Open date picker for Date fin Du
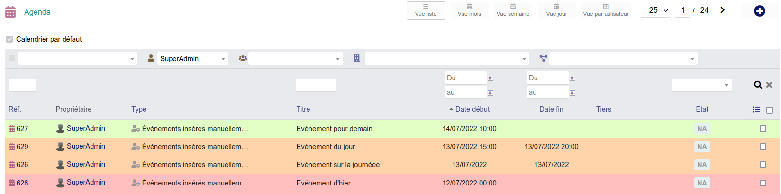Image resolution: width=781 pixels, height=194 pixels. [x=572, y=78]
